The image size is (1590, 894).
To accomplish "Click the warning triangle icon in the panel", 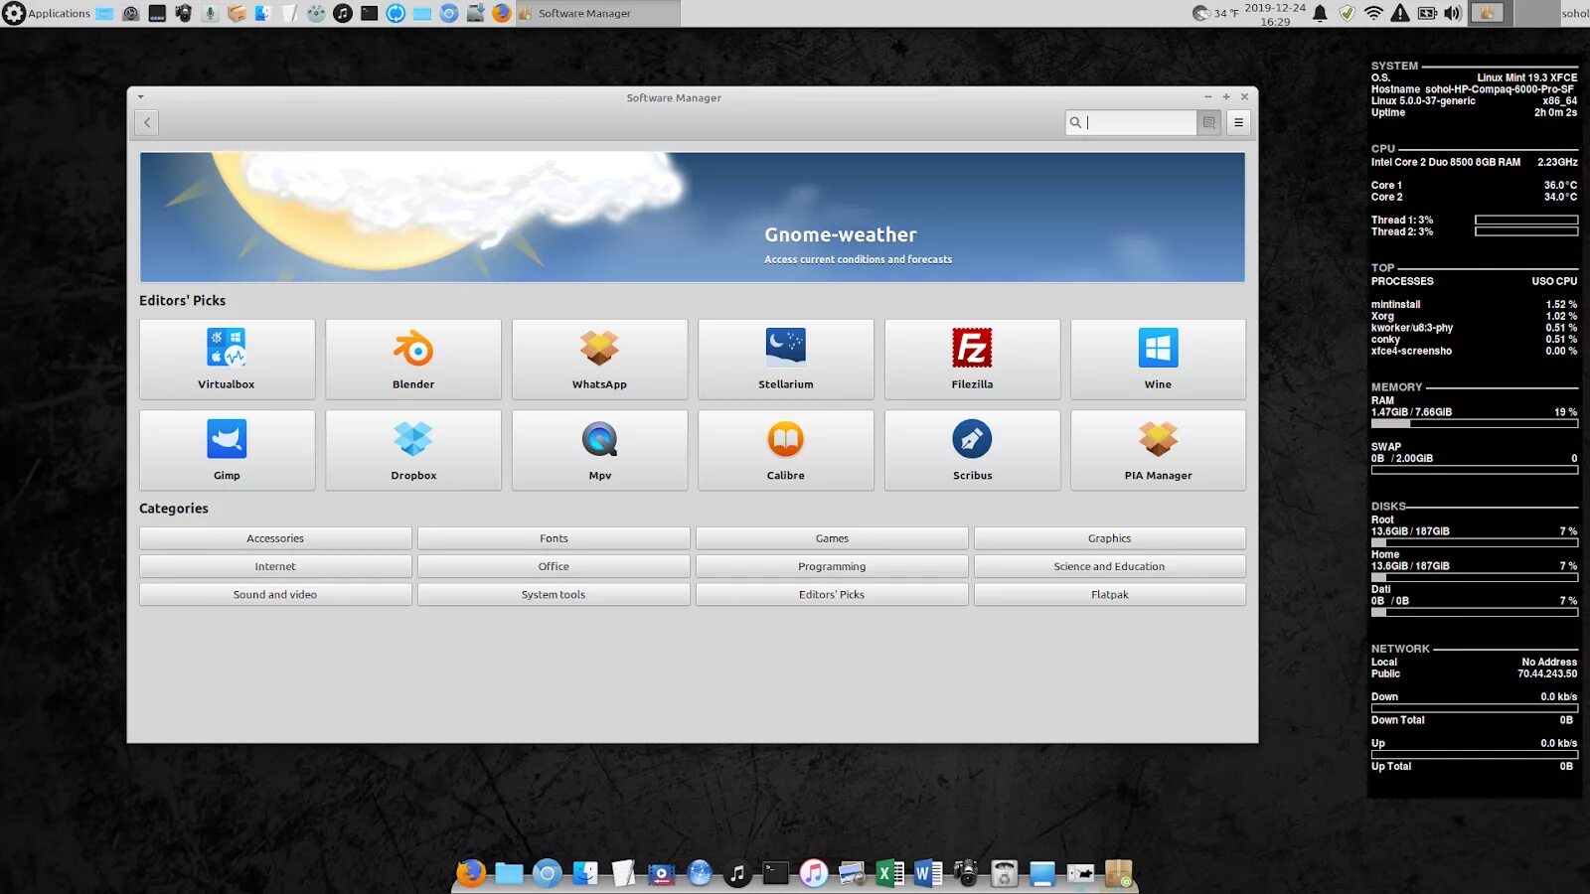I will pos(1399,13).
